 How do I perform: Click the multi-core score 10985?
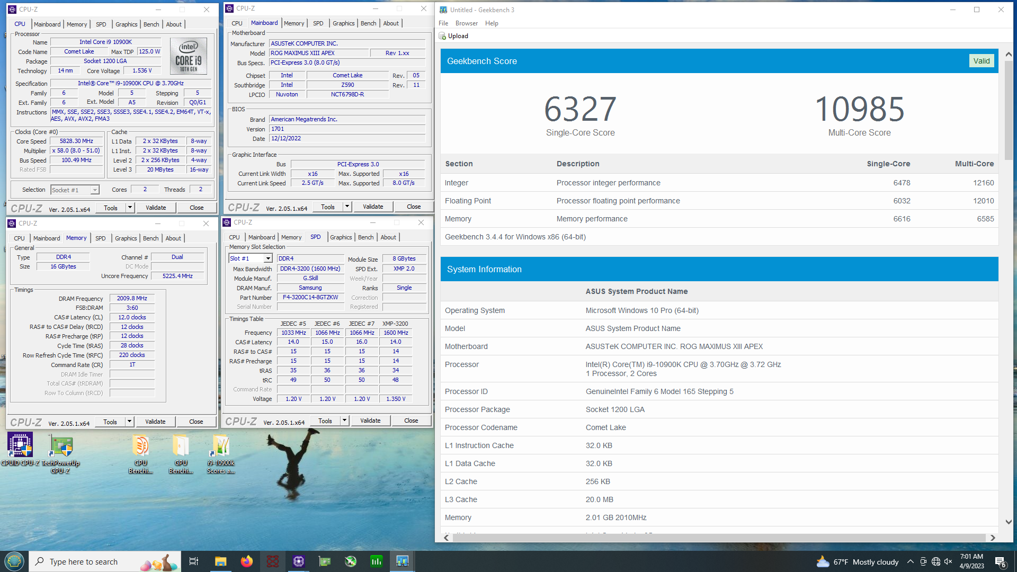[x=859, y=109]
